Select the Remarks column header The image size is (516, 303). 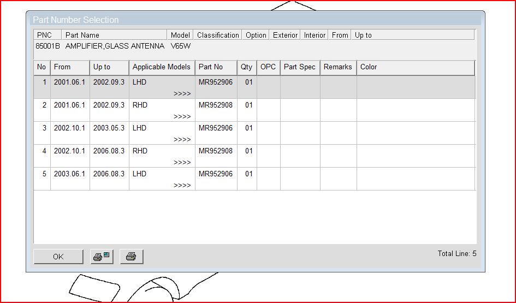click(x=337, y=67)
